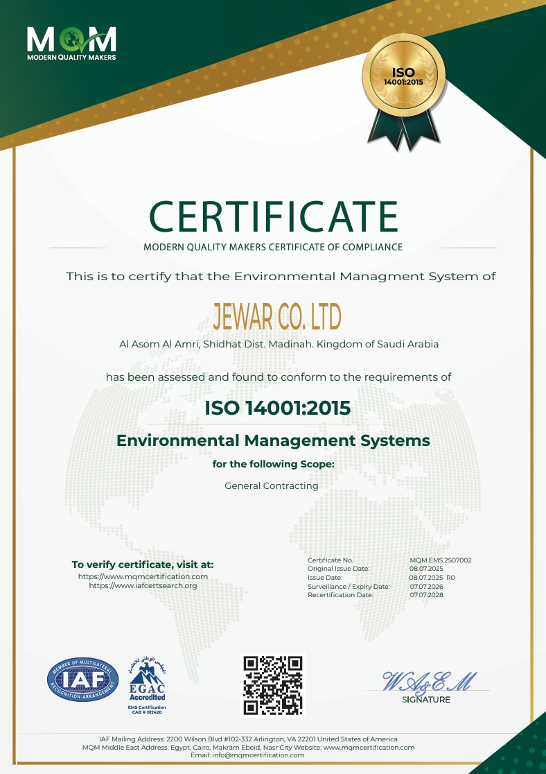Click the www.mqmcertification.com footer website

369,748
